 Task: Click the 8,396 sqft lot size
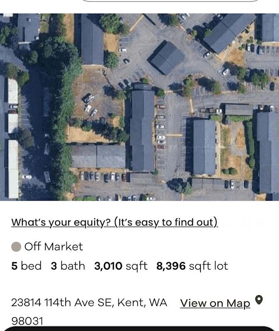pyautogui.click(x=192, y=266)
